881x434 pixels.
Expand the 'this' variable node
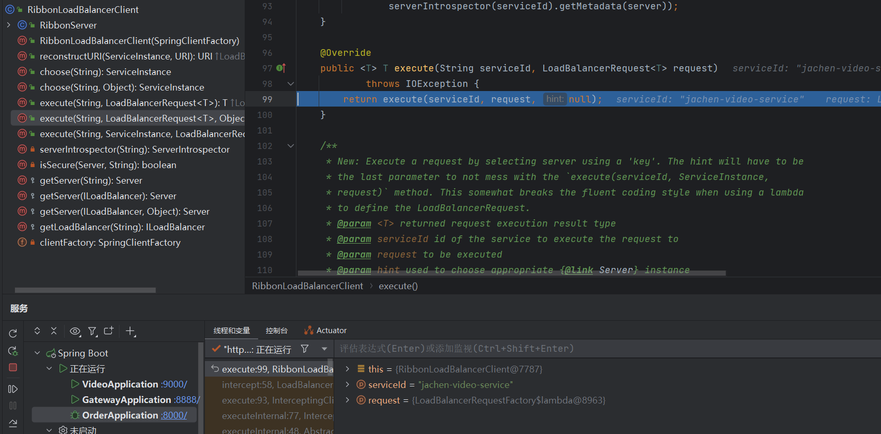coord(348,369)
